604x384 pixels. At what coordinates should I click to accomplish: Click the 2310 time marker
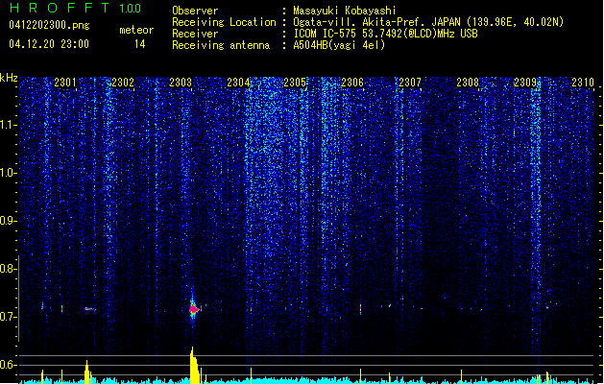tap(583, 83)
